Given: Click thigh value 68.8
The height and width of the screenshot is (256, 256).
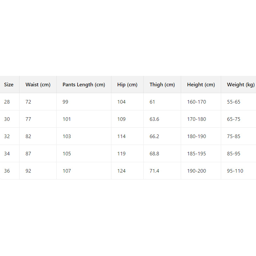Looking at the screenshot, I should coord(154,154).
